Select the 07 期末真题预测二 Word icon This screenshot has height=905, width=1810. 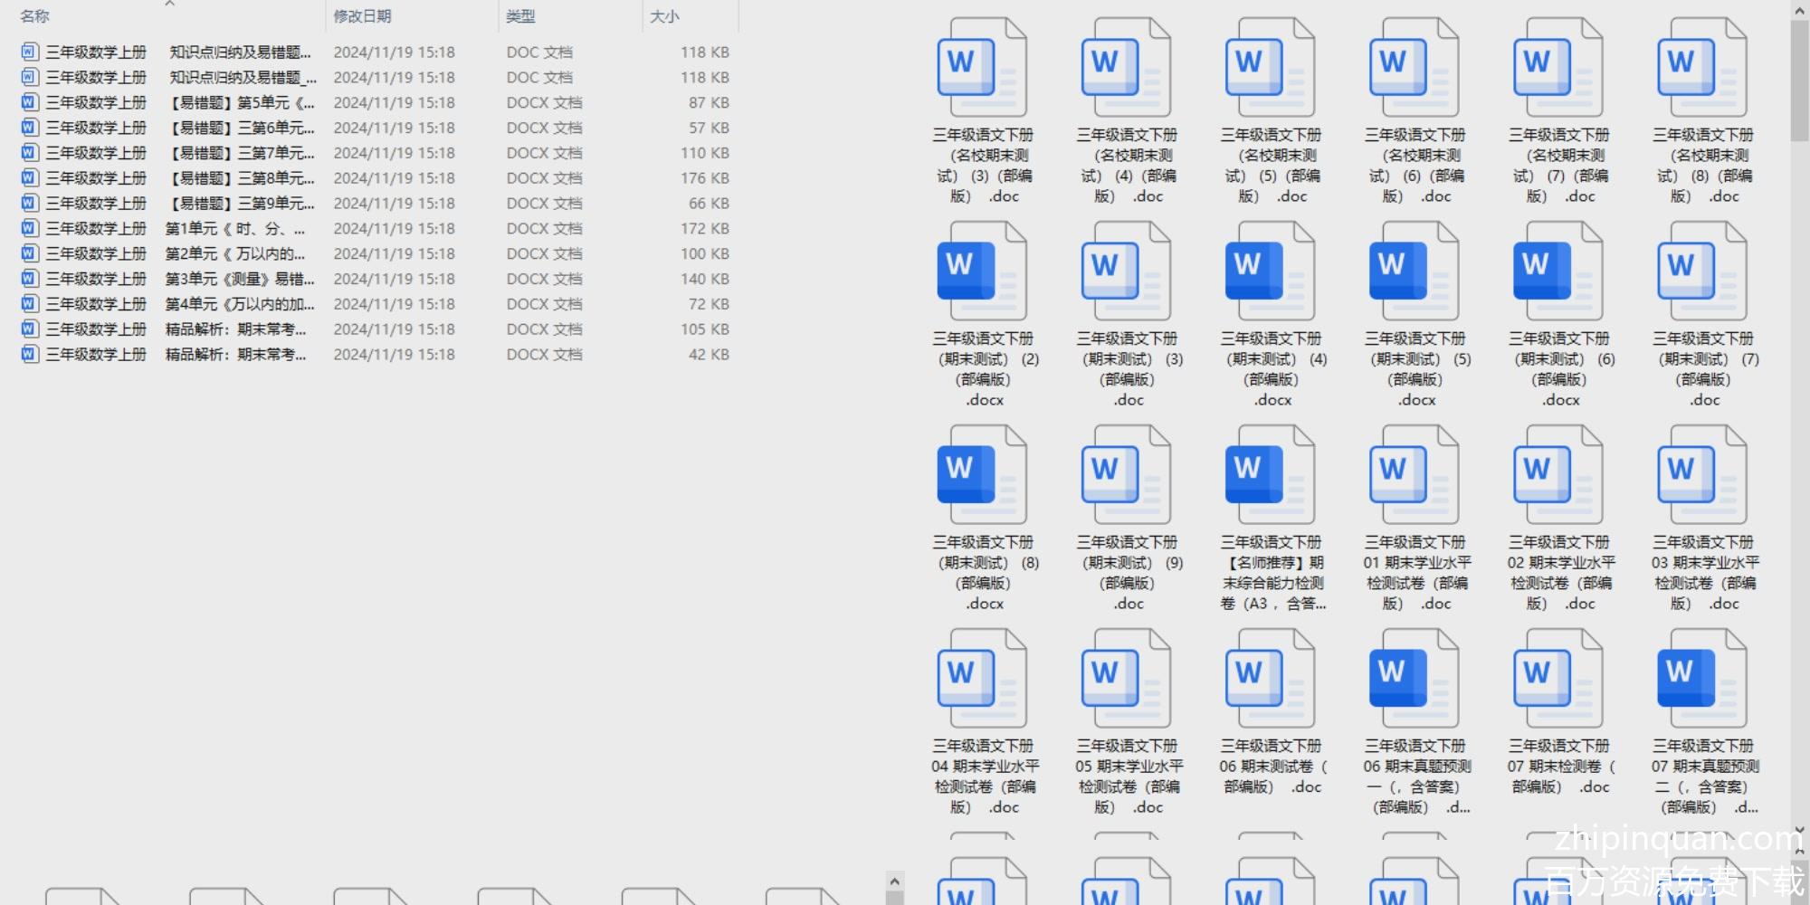point(1701,679)
